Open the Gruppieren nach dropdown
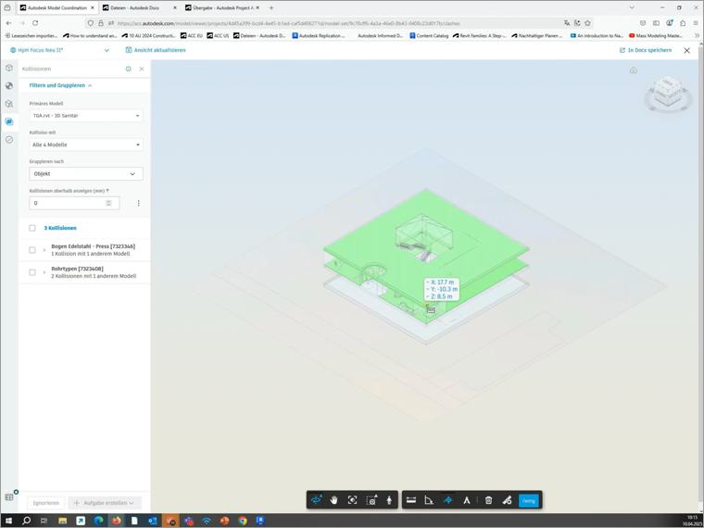Viewport: 704px width, 528px height. point(86,174)
